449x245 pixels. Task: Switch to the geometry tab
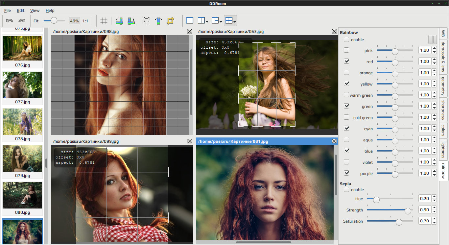coord(443,86)
